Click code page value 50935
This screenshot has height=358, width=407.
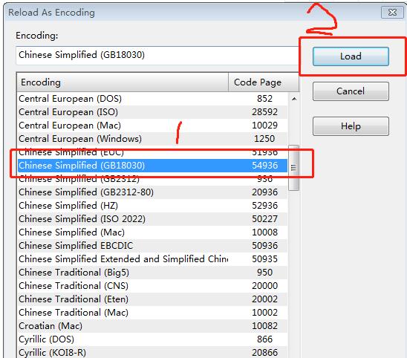tap(264, 259)
